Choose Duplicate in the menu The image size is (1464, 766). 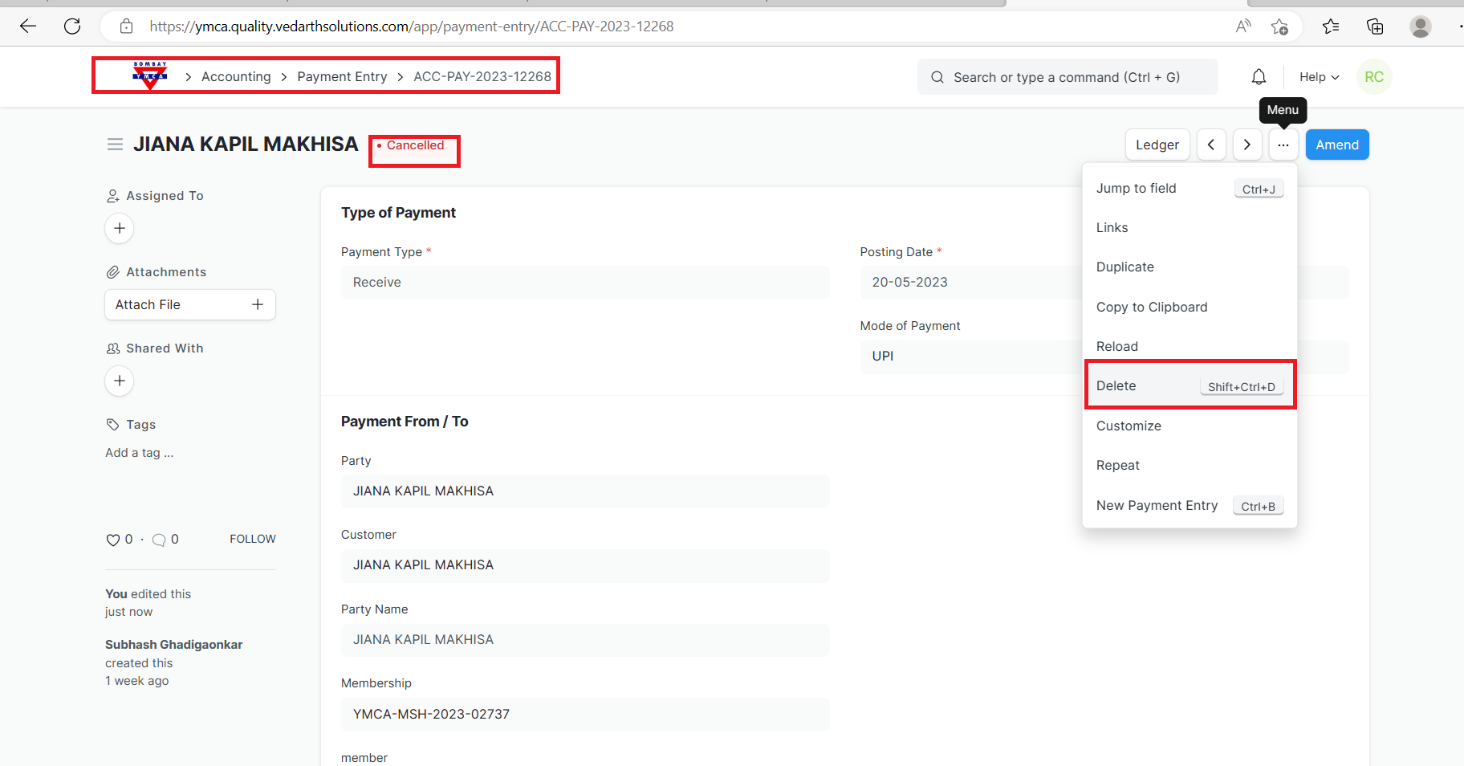(1125, 267)
